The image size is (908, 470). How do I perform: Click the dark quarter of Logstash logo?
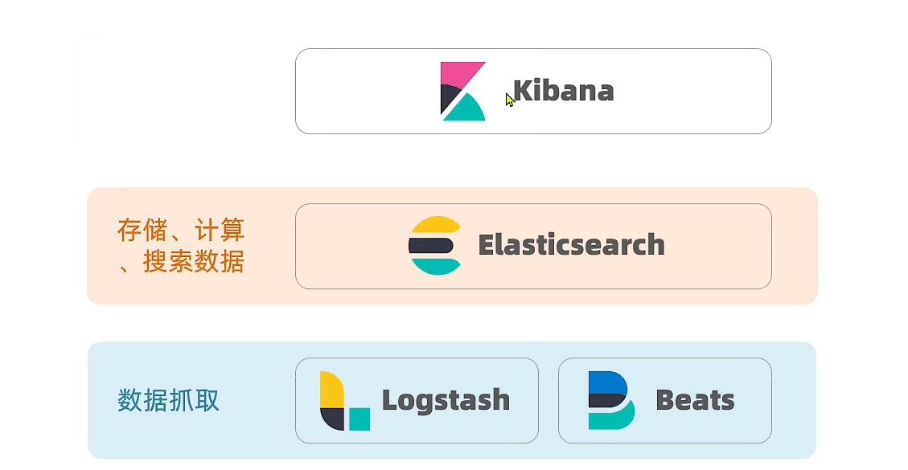pos(333,418)
